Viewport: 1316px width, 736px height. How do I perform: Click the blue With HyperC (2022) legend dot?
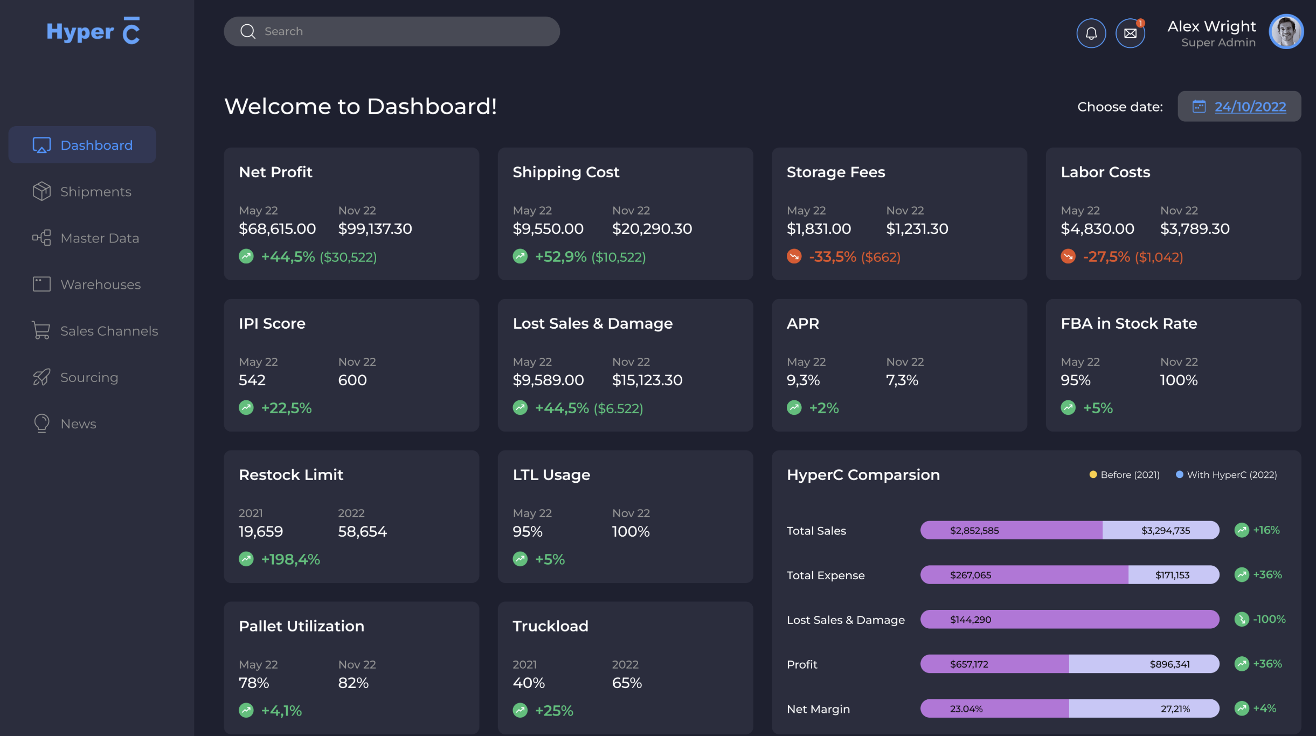pos(1179,475)
